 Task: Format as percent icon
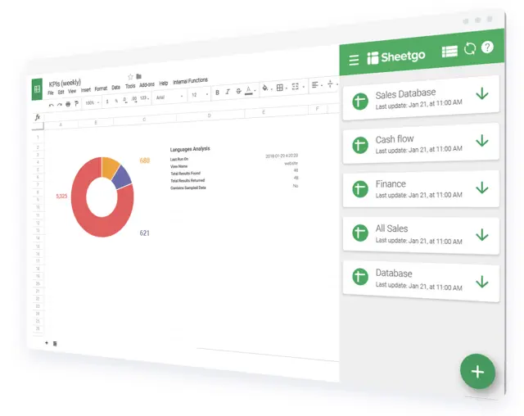pyautogui.click(x=116, y=101)
